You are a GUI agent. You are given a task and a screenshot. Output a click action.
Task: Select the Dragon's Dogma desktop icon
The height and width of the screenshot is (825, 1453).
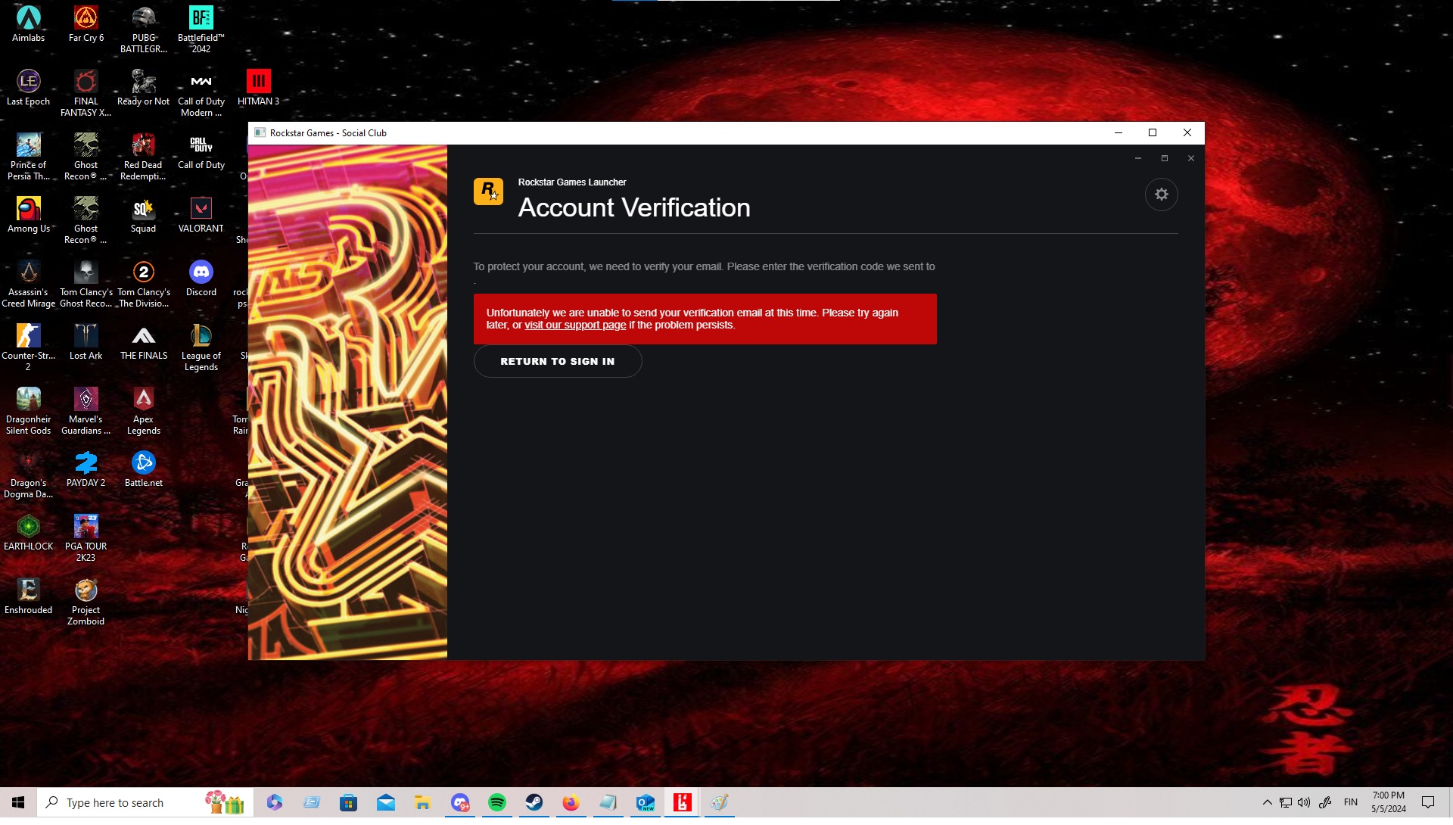point(29,475)
